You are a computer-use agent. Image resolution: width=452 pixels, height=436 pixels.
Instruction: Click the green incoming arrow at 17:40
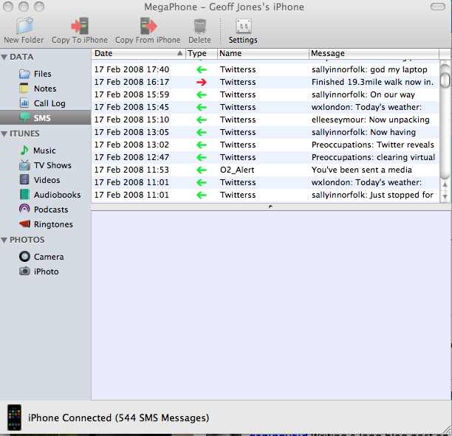[x=202, y=69]
